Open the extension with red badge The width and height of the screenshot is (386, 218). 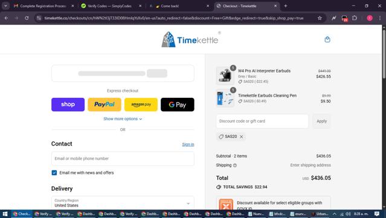344,19
